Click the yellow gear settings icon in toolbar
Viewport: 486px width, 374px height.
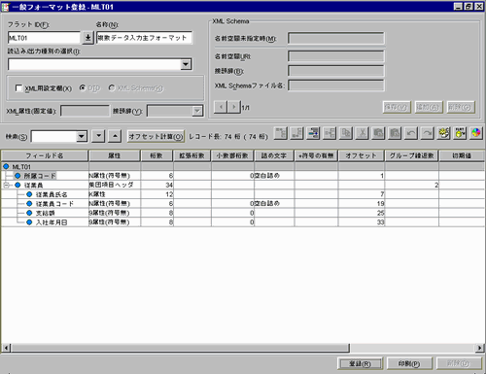click(443, 133)
